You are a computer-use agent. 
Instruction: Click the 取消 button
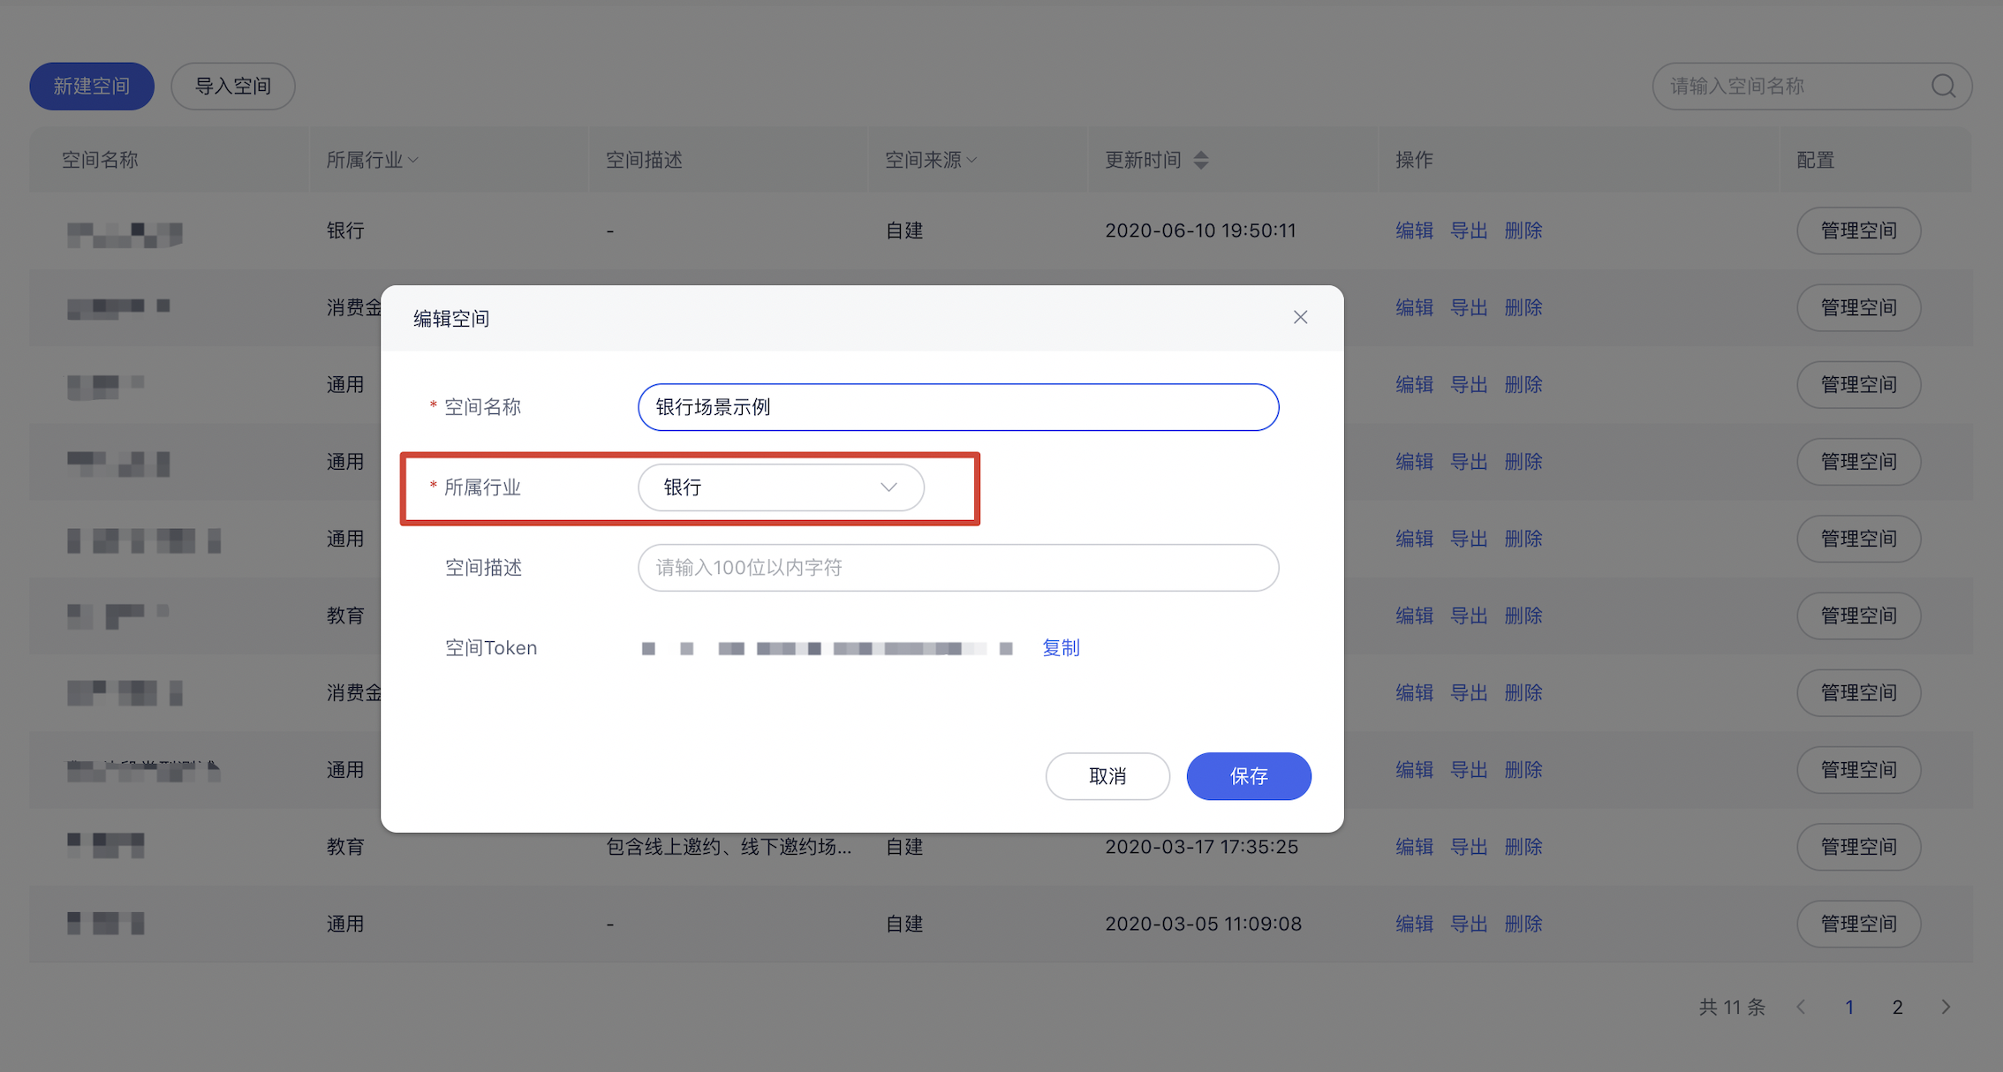(x=1107, y=776)
